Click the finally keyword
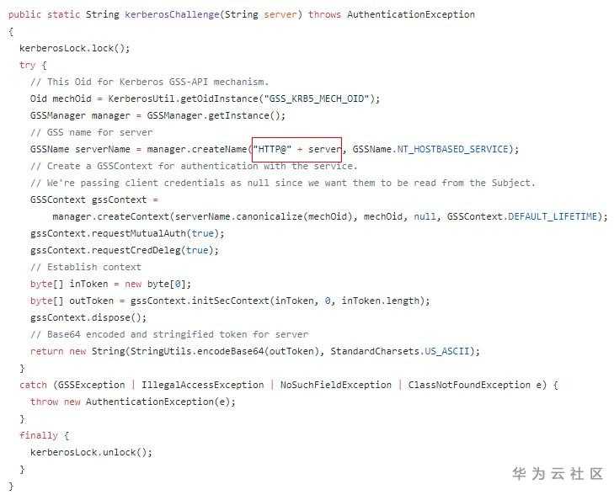The width and height of the screenshot is (614, 495). pos(39,435)
